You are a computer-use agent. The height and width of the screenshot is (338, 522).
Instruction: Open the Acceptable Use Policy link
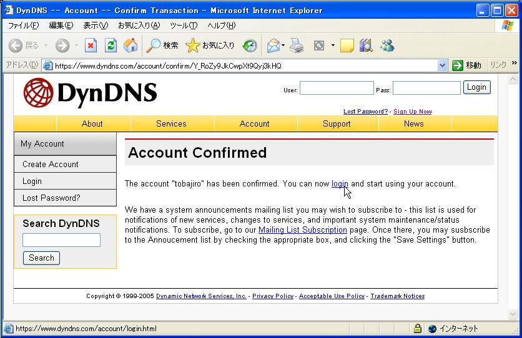(x=332, y=296)
